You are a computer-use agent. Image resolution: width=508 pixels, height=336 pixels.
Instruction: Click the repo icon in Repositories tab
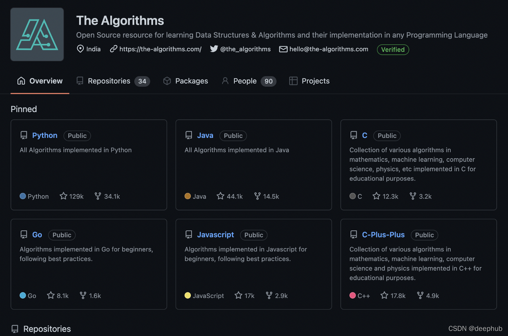[x=80, y=81]
